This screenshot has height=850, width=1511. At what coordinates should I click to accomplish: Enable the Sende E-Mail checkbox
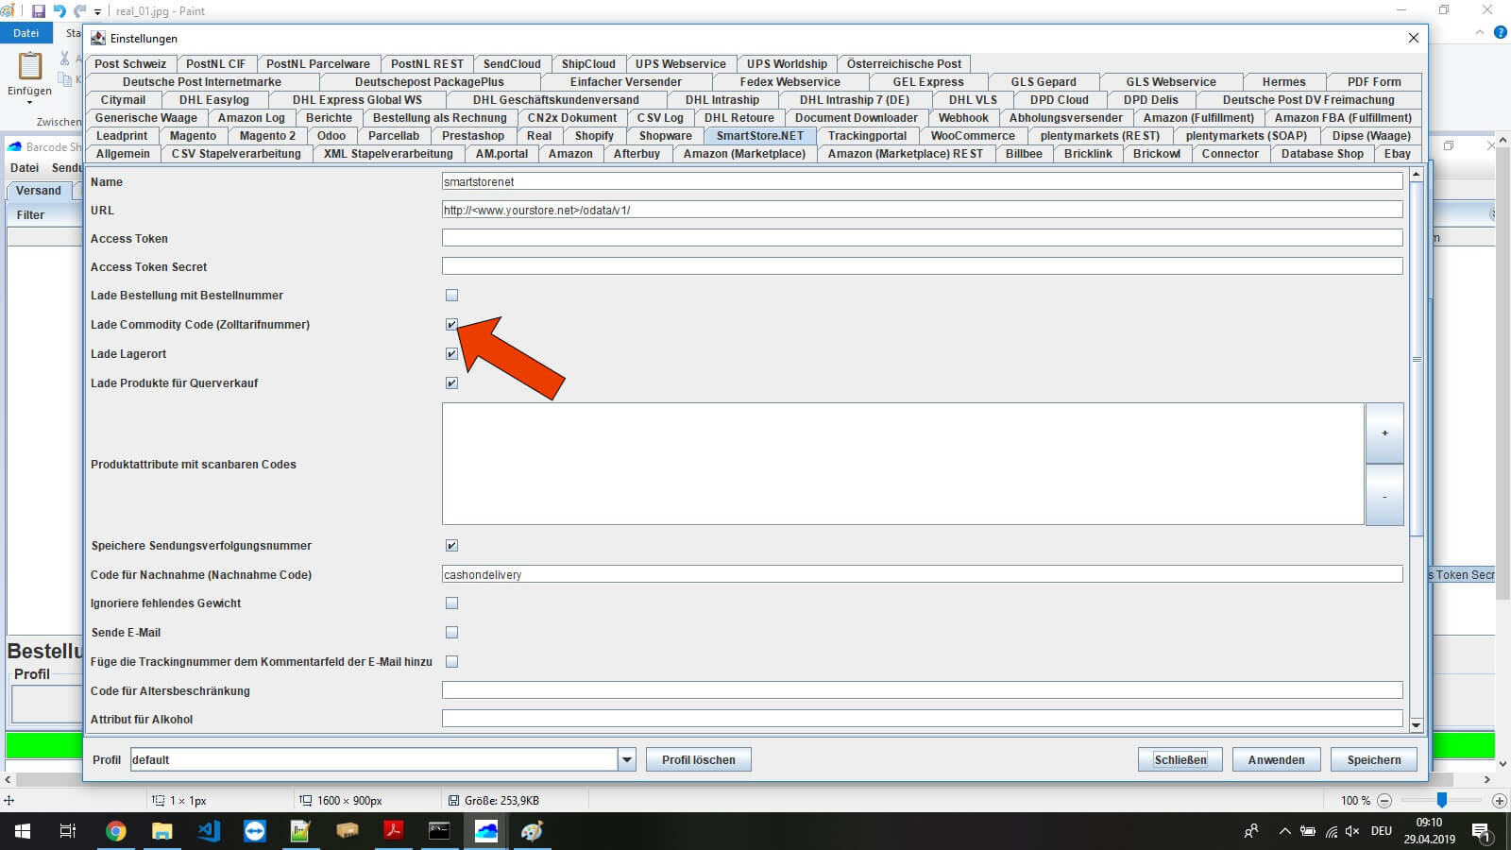[451, 633]
